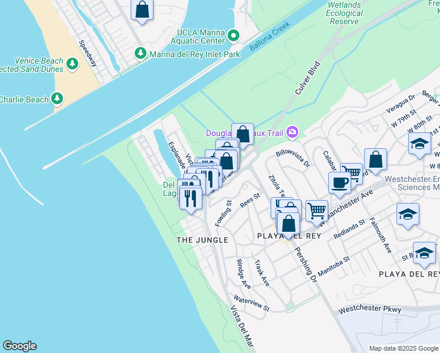The height and width of the screenshot is (353, 440).
Task: Select the Marina del Rey Inlet Park label
Action: point(195,54)
